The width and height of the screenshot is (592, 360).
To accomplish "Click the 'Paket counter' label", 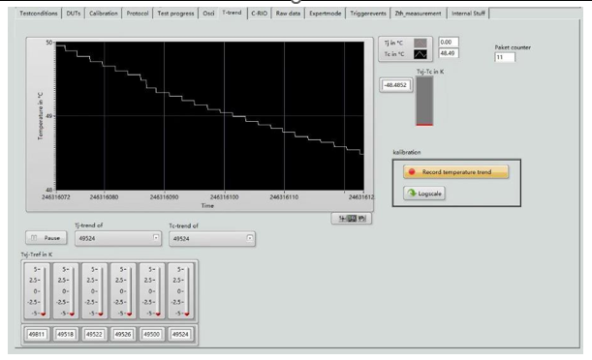I will [513, 47].
